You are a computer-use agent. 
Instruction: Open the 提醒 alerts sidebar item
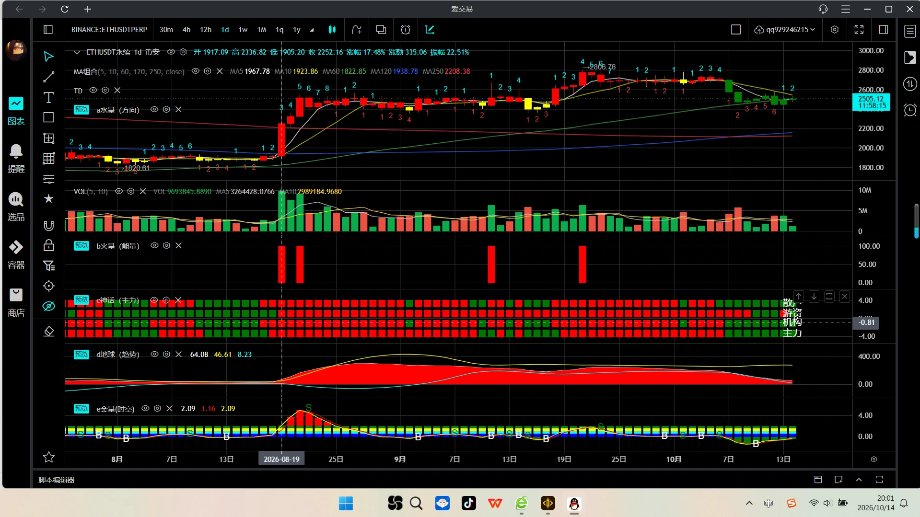[x=16, y=159]
